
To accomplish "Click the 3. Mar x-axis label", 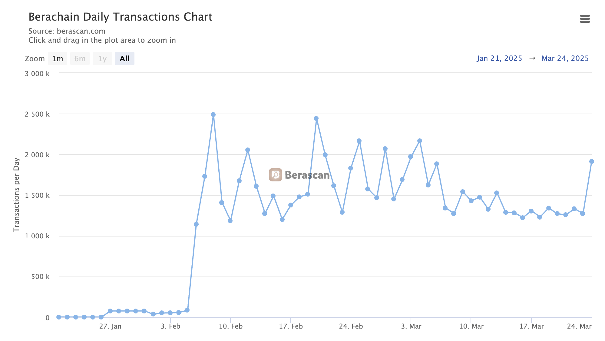I will pyautogui.click(x=411, y=326).
